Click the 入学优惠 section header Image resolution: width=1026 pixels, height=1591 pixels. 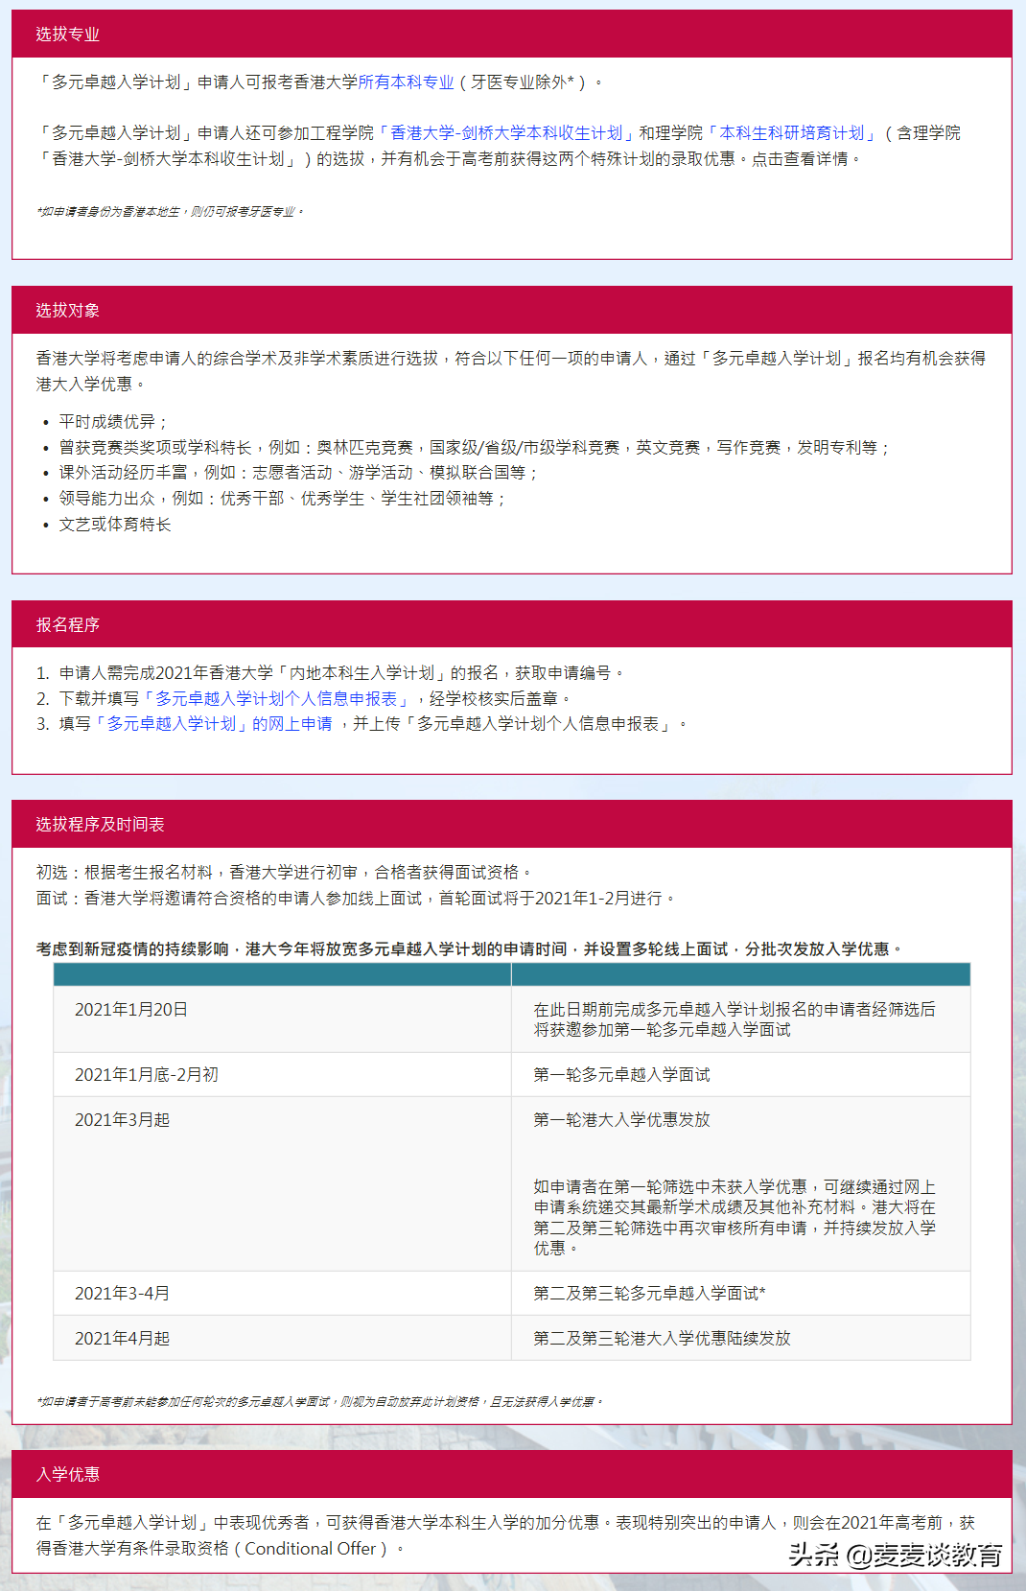[512, 1474]
